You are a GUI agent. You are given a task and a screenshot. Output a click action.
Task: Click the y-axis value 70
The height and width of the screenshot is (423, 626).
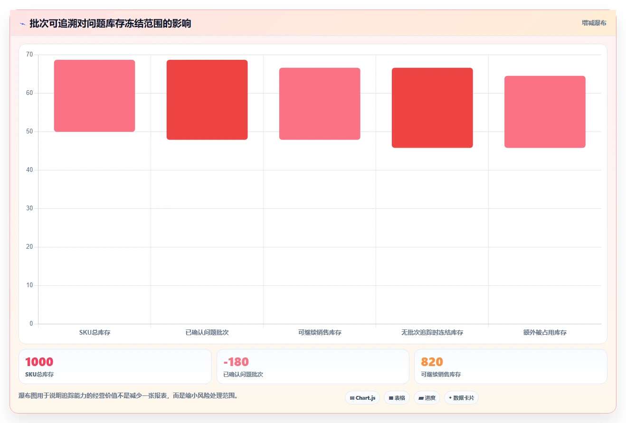click(29, 55)
